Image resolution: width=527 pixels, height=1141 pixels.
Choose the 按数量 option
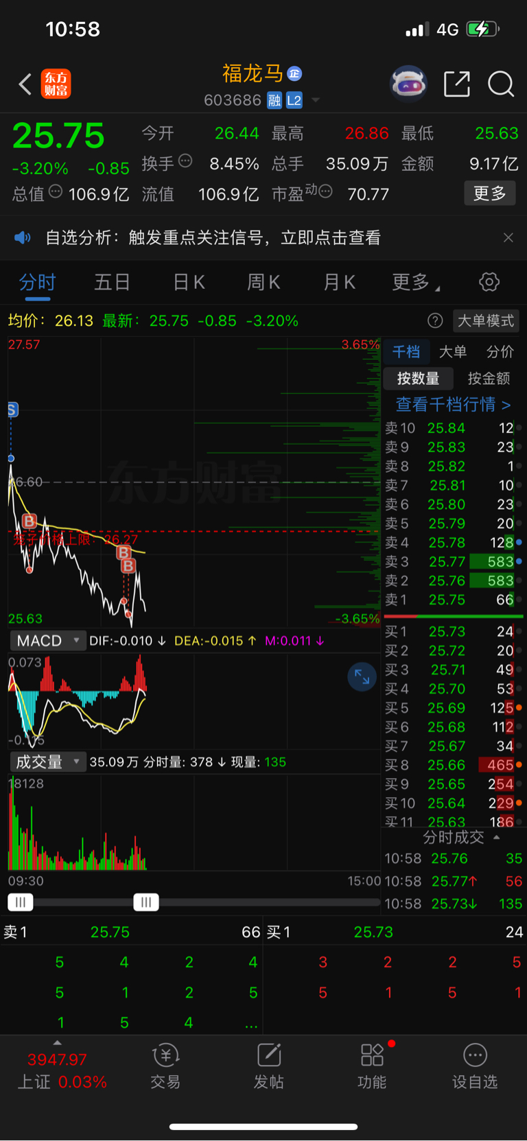point(418,378)
